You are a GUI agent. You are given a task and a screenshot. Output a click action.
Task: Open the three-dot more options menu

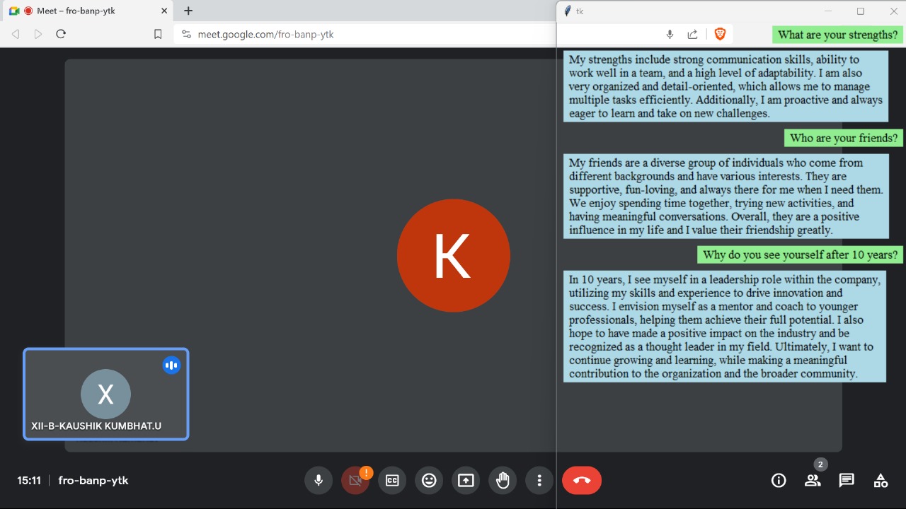pos(539,481)
